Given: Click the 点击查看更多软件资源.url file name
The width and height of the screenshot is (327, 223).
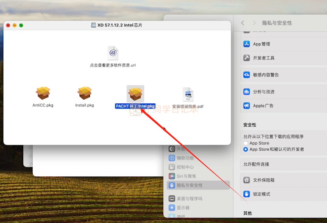Looking at the screenshot, I should pyautogui.click(x=113, y=65).
